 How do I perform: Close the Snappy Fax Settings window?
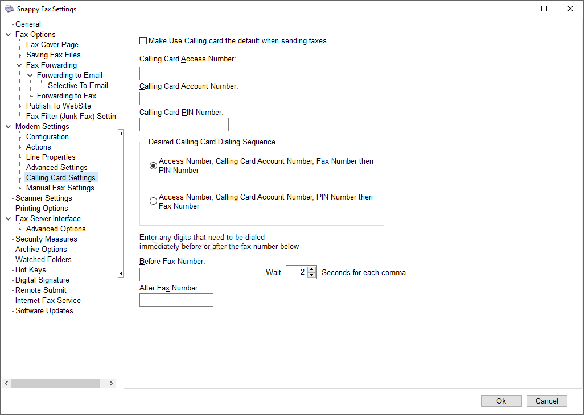570,9
